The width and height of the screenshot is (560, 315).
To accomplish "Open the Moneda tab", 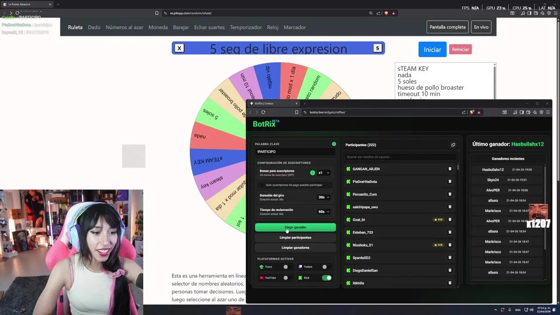I will (x=158, y=27).
